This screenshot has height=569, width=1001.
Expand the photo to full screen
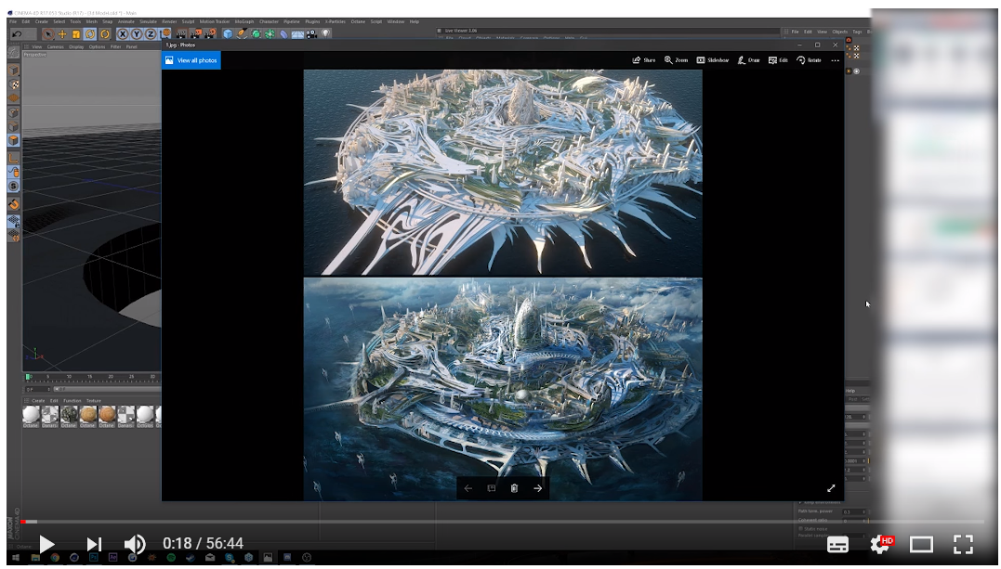831,488
